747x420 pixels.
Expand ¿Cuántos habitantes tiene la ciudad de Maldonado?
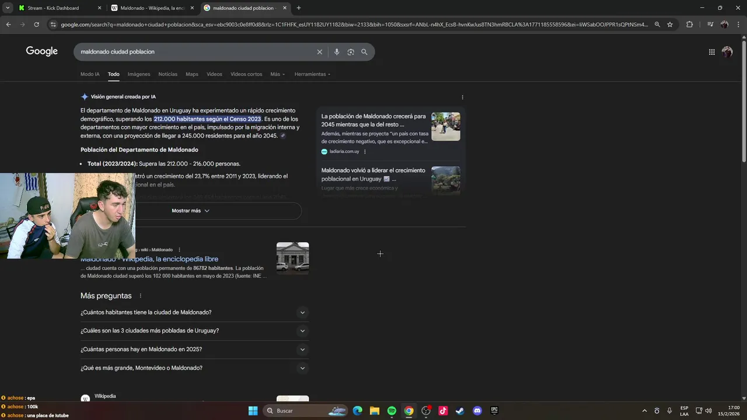point(195,313)
